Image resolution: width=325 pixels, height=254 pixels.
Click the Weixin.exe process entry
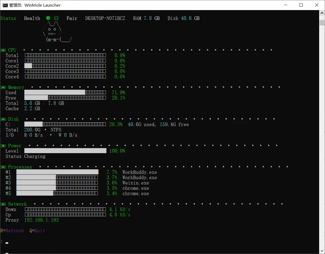136,183
